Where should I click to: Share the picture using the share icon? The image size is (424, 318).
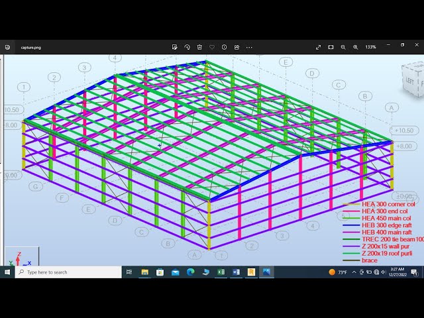[x=237, y=47]
